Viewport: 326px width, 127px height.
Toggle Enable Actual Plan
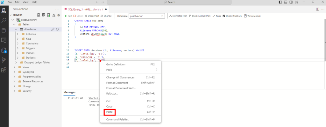click(199, 16)
